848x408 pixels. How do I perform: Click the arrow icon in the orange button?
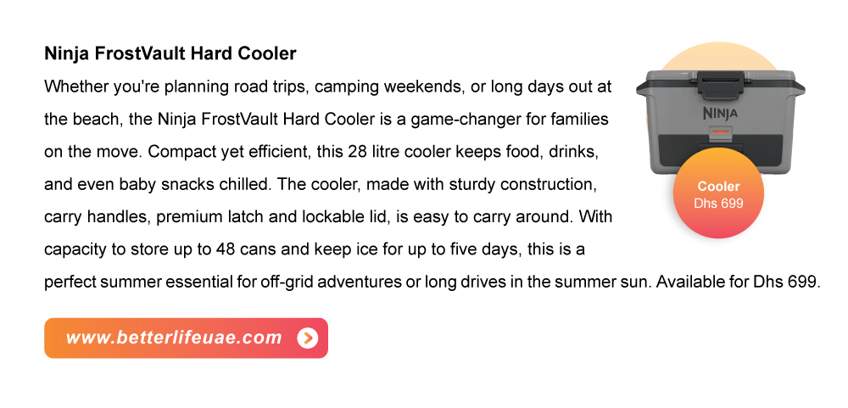tap(307, 338)
